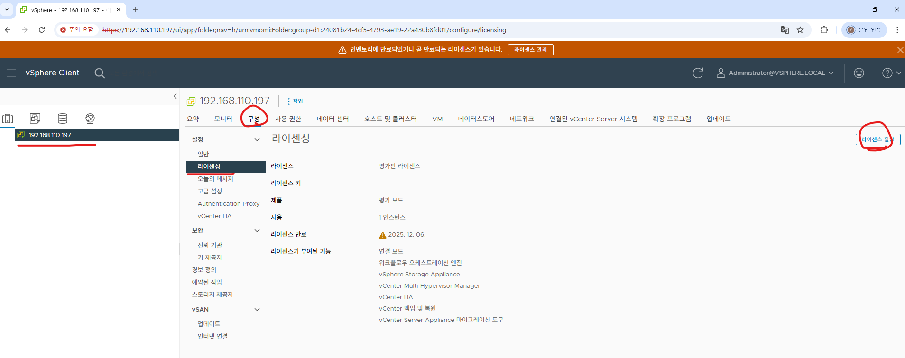Collapse the left navigation pane arrow
Image resolution: width=905 pixels, height=358 pixels.
175,96
